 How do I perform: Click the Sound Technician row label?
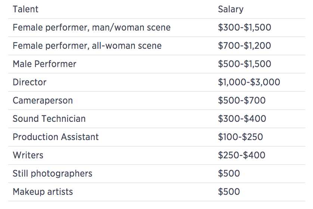coord(49,119)
